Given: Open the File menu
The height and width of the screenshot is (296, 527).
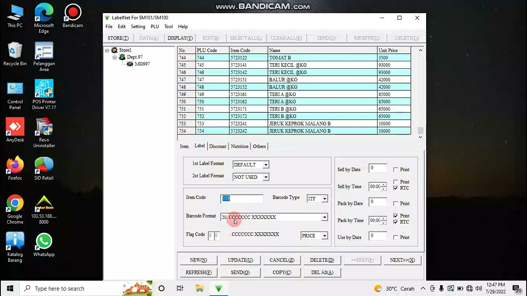Looking at the screenshot, I should [x=109, y=26].
